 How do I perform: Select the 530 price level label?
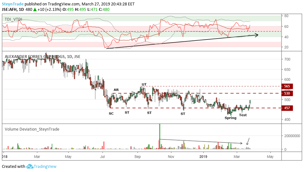(x=287, y=93)
